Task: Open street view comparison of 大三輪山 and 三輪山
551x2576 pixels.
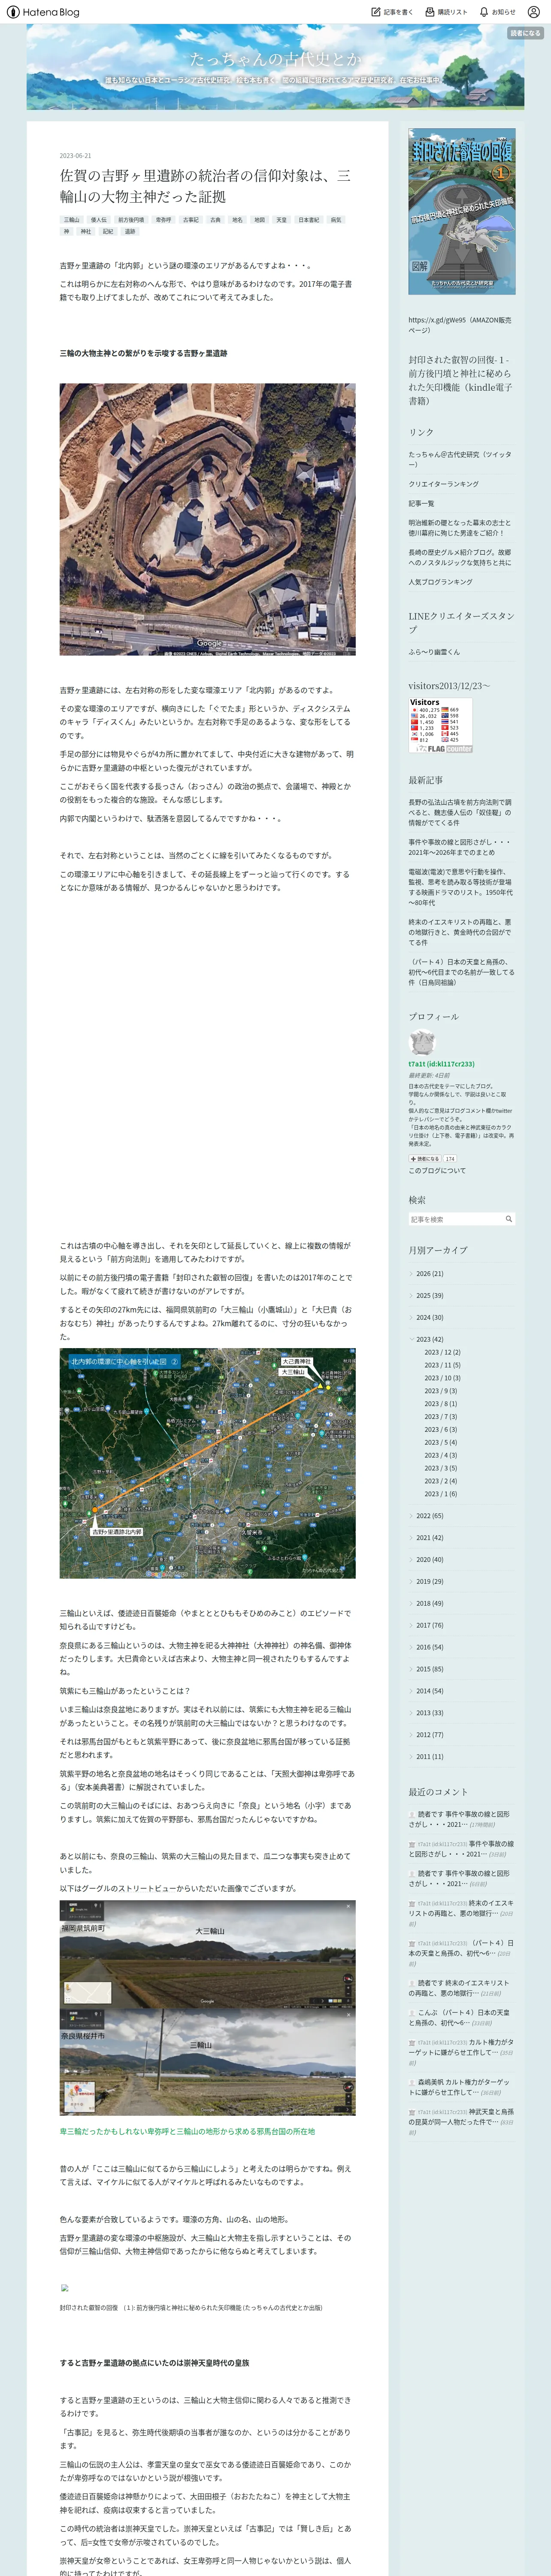Action: click(x=207, y=2007)
